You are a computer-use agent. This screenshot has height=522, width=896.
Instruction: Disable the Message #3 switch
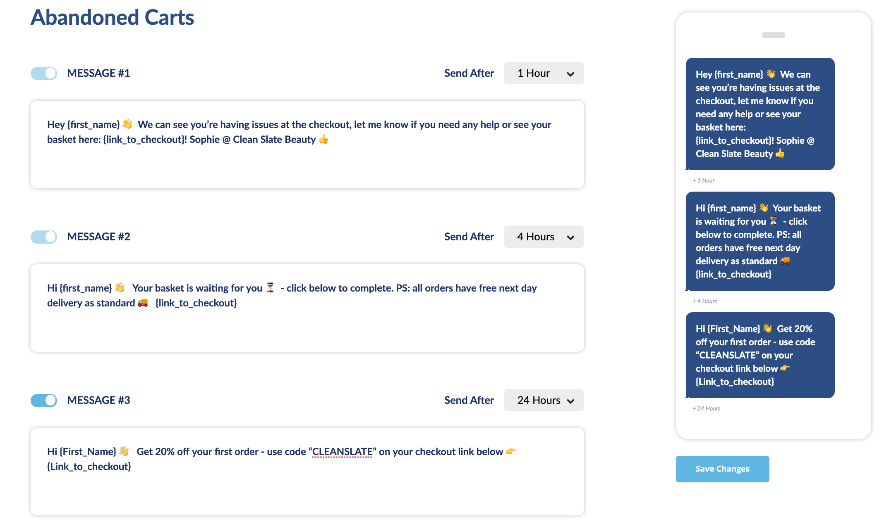(x=44, y=401)
